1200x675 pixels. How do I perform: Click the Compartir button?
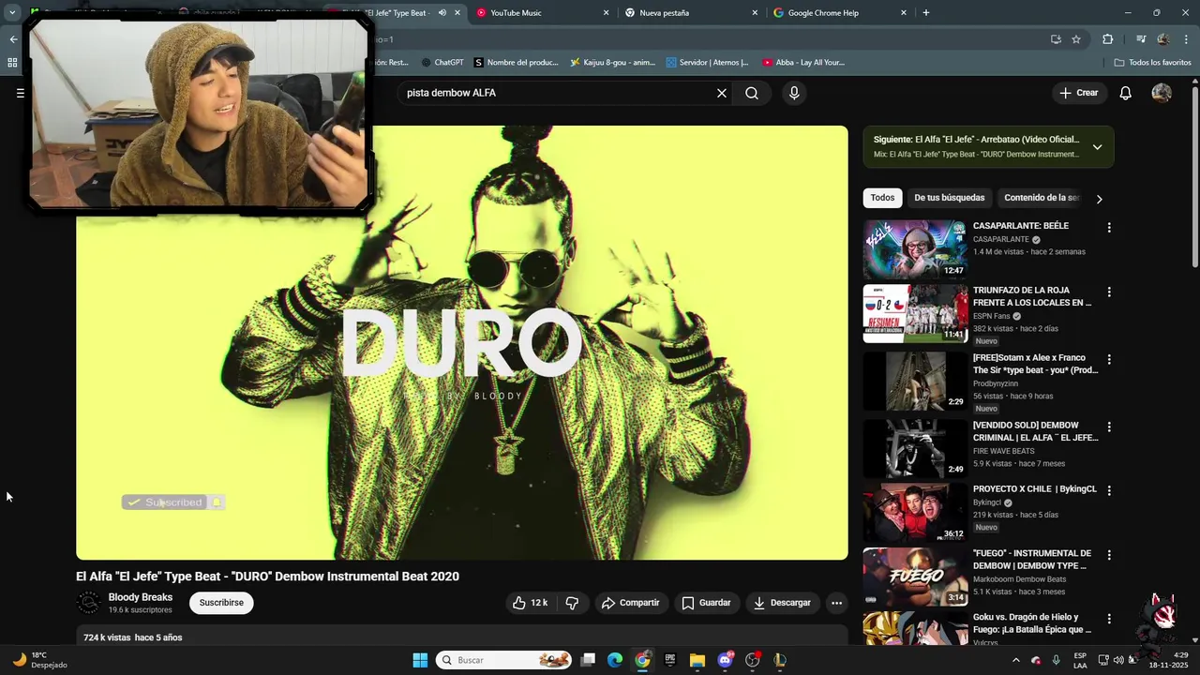click(x=630, y=603)
